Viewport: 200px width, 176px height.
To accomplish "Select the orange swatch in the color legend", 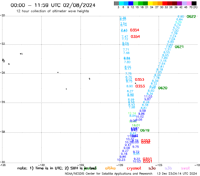I will coord(160,3).
